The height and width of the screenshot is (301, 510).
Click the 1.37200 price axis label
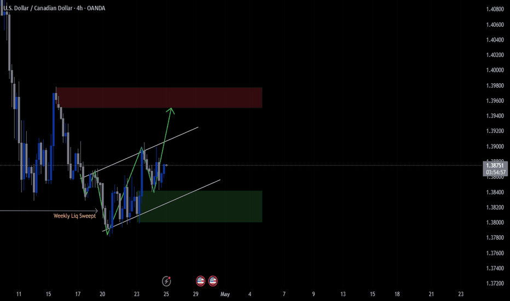[495, 283]
